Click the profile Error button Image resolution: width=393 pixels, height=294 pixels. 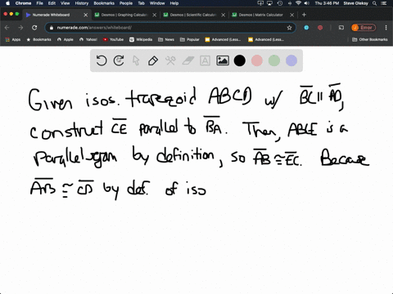[364, 28]
